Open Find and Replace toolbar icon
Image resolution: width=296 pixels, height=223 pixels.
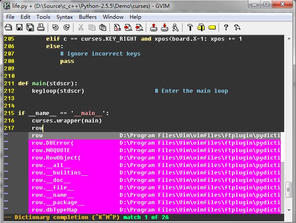click(117, 28)
